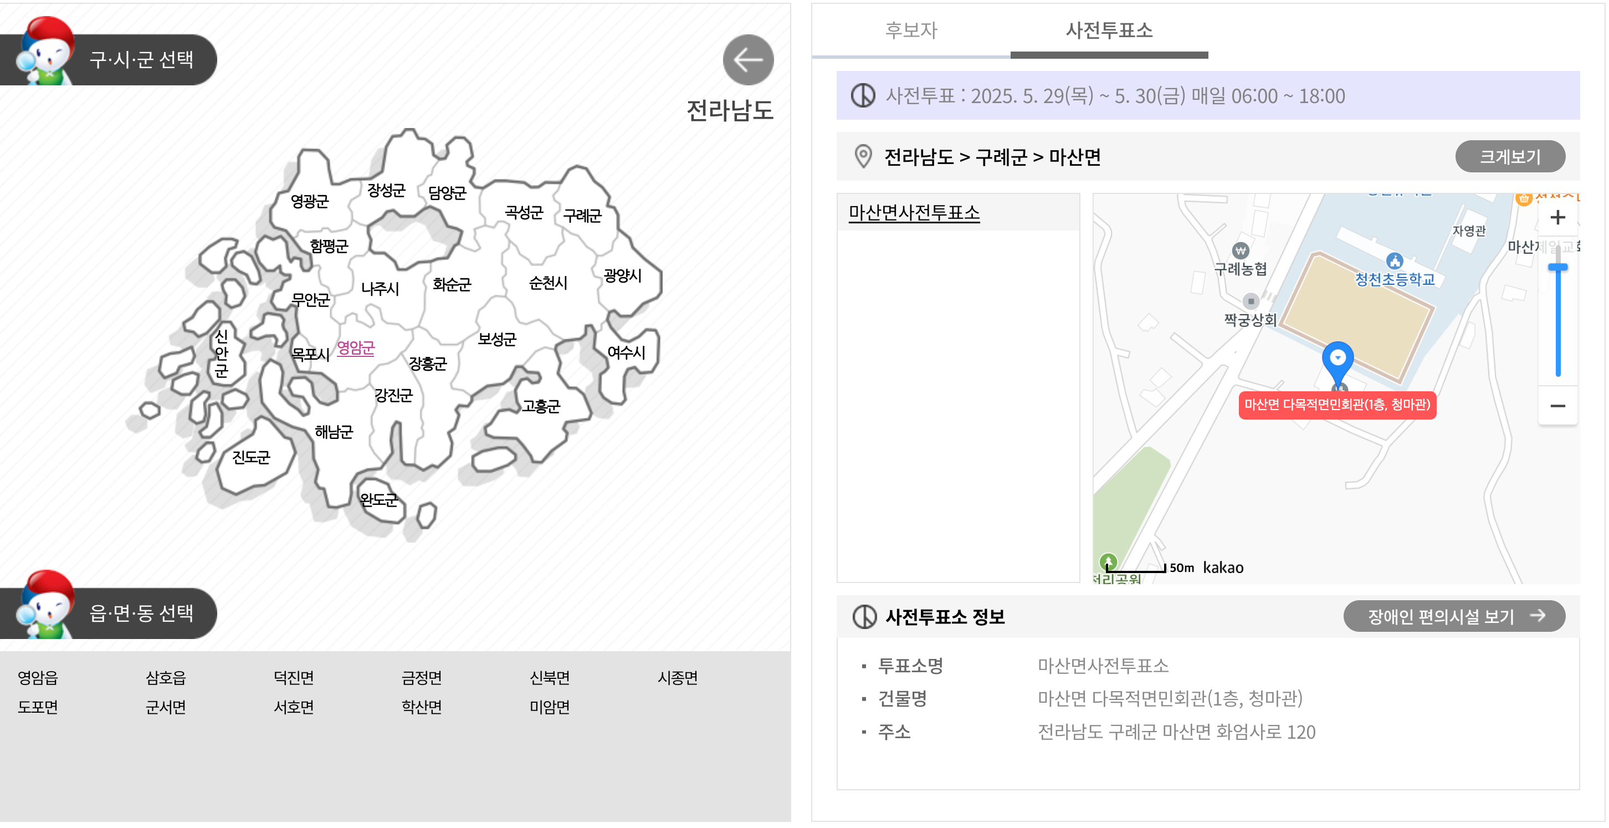The height and width of the screenshot is (828, 1609).
Task: Choose 신북면 from the town list
Action: [550, 677]
